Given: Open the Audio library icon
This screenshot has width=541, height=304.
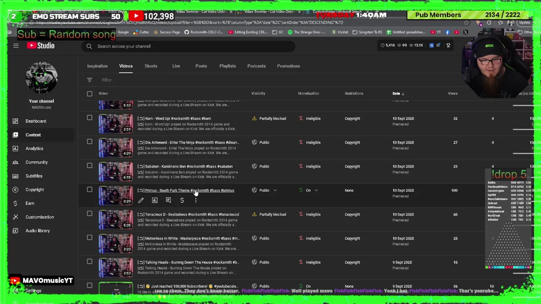Looking at the screenshot, I should [15, 231].
